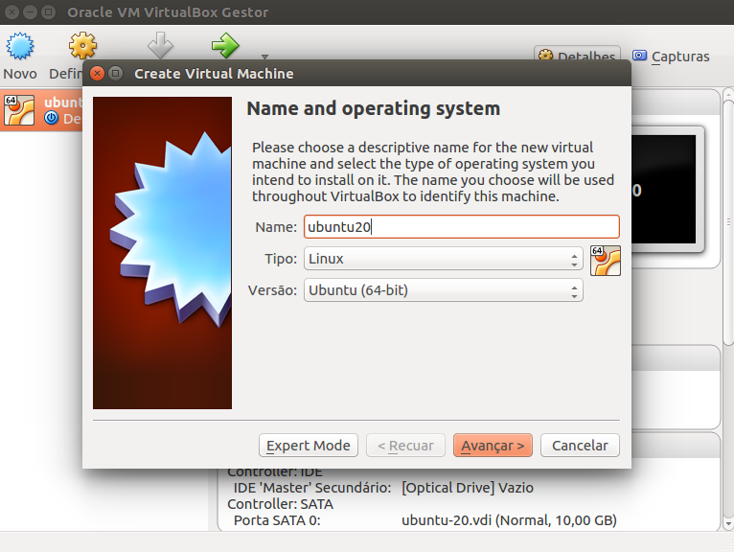Click the Oracle VM VirtualBox Gestor title bar
Viewport: 734px width, 552px height.
pos(367,12)
